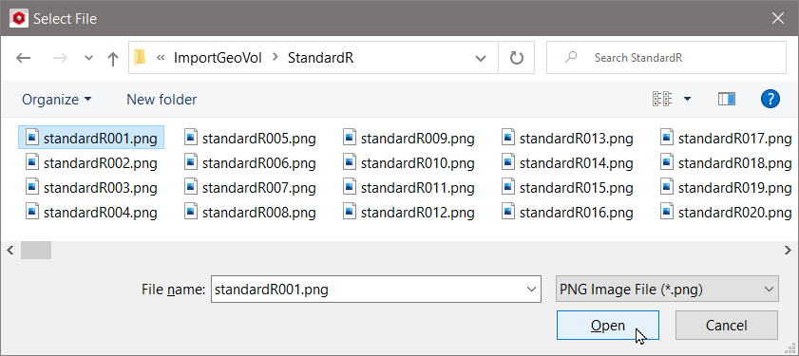The image size is (799, 356).
Task: Select the standardR015.png file icon
Action: [x=508, y=187]
